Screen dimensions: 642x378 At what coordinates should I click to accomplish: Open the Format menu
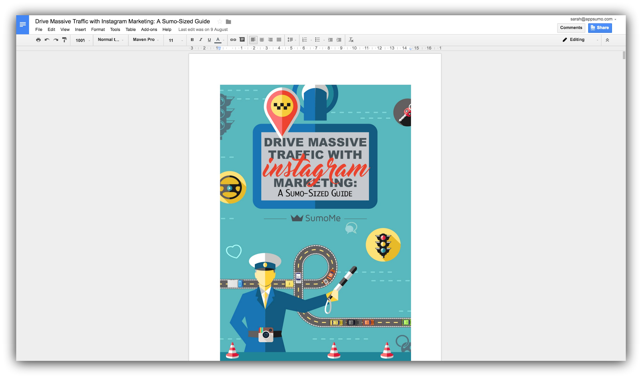(98, 30)
